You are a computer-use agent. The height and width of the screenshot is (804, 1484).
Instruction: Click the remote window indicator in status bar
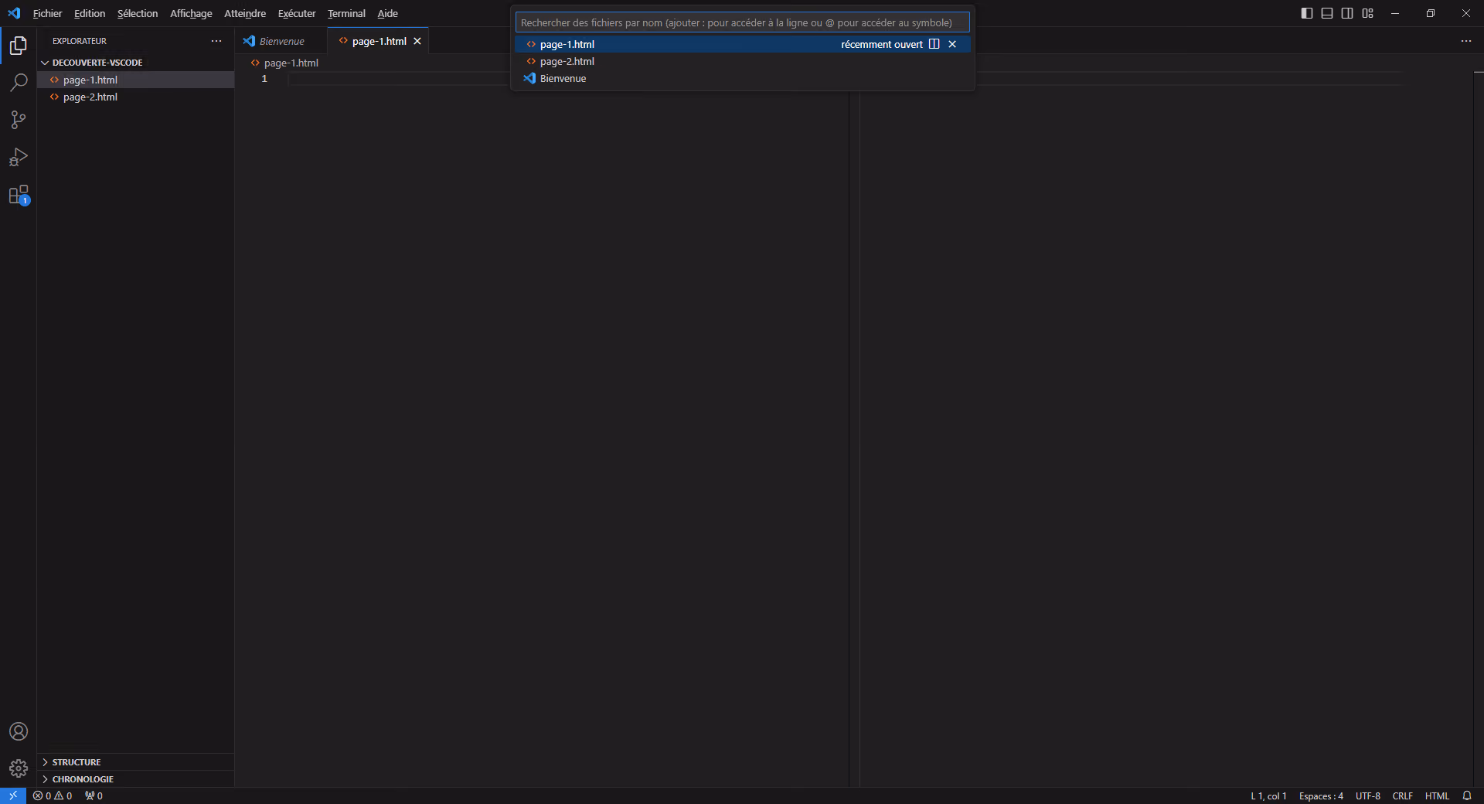[13, 795]
